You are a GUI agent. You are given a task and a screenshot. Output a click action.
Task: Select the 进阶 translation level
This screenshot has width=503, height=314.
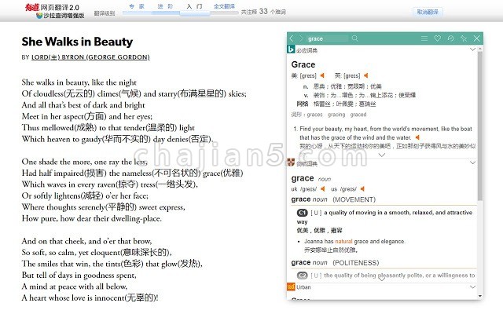[x=166, y=6]
